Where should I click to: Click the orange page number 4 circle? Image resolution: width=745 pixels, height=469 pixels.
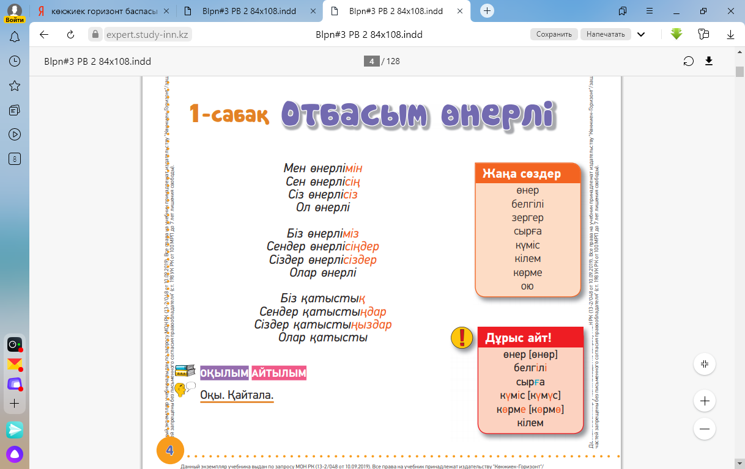(170, 451)
